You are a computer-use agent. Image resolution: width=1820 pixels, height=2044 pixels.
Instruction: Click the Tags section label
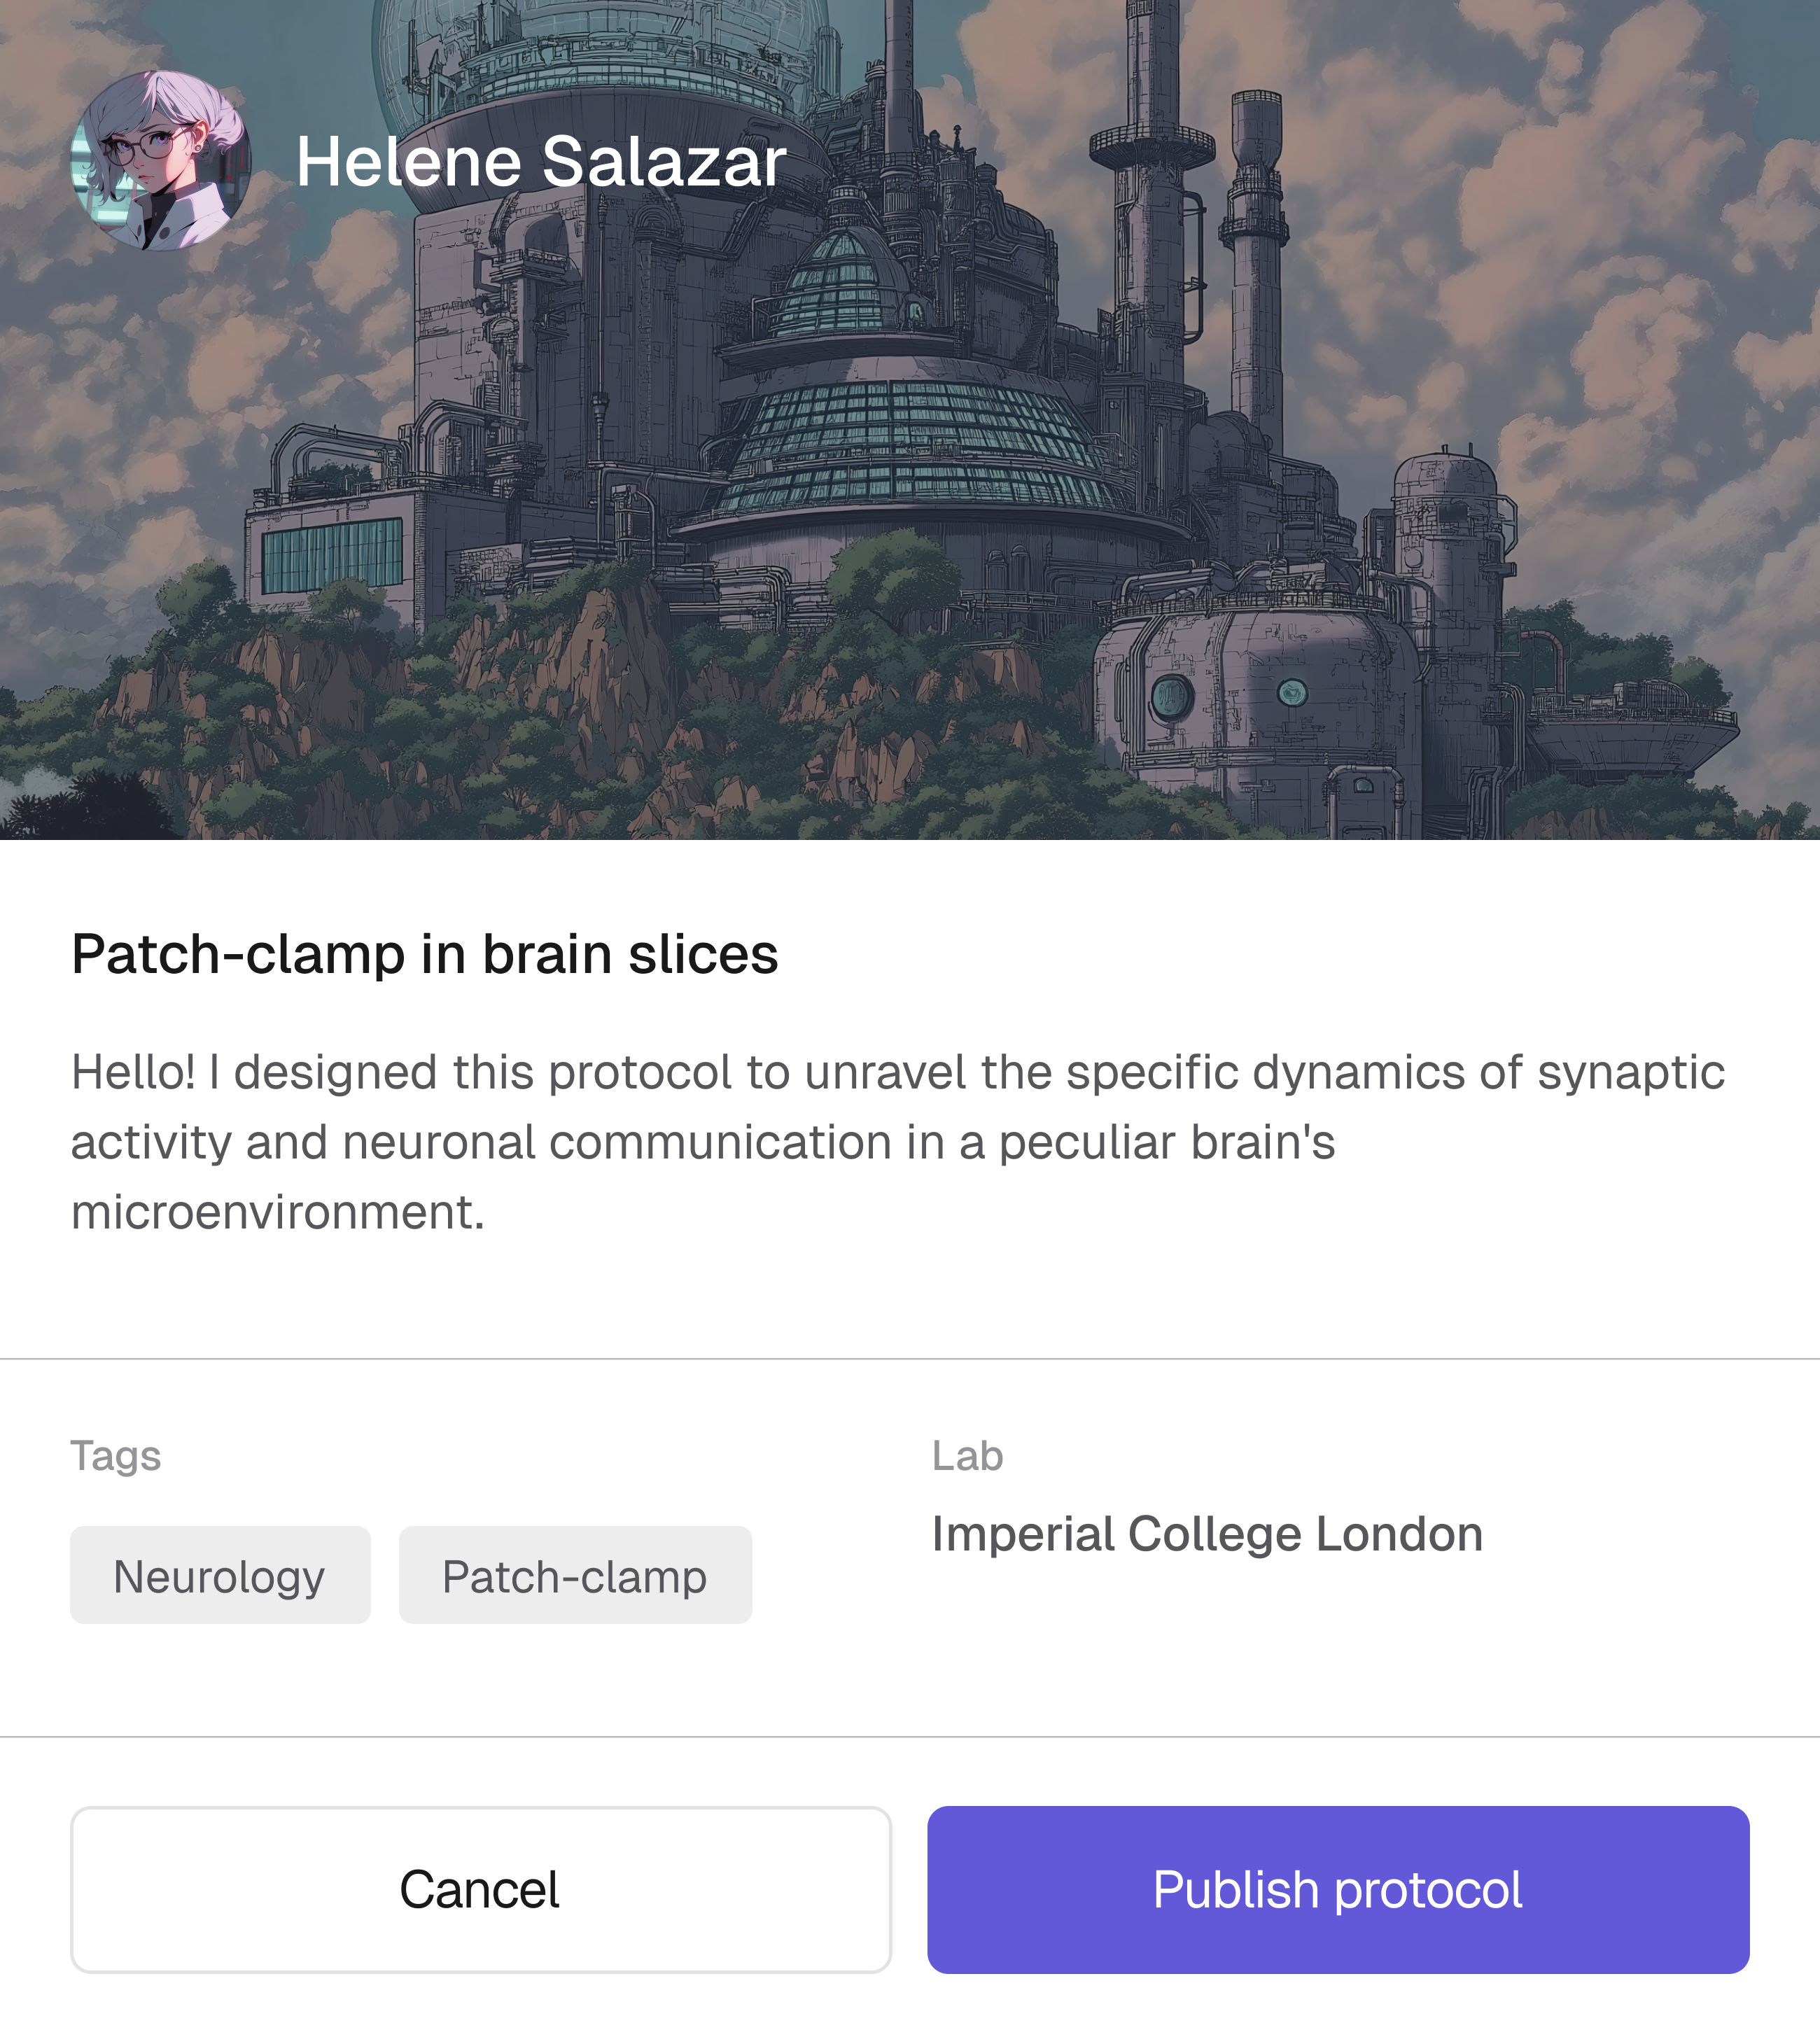click(x=115, y=1456)
